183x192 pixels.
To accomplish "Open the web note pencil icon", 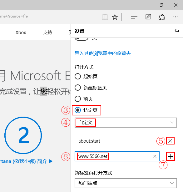I will pyautogui.click(x=148, y=17).
